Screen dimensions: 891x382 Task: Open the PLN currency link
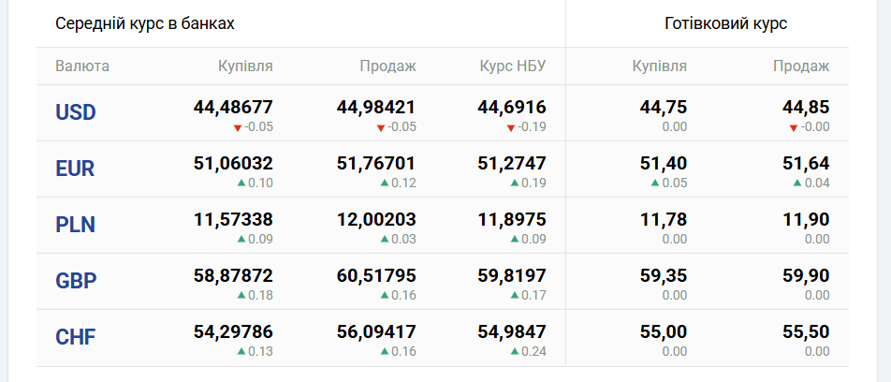(x=75, y=225)
